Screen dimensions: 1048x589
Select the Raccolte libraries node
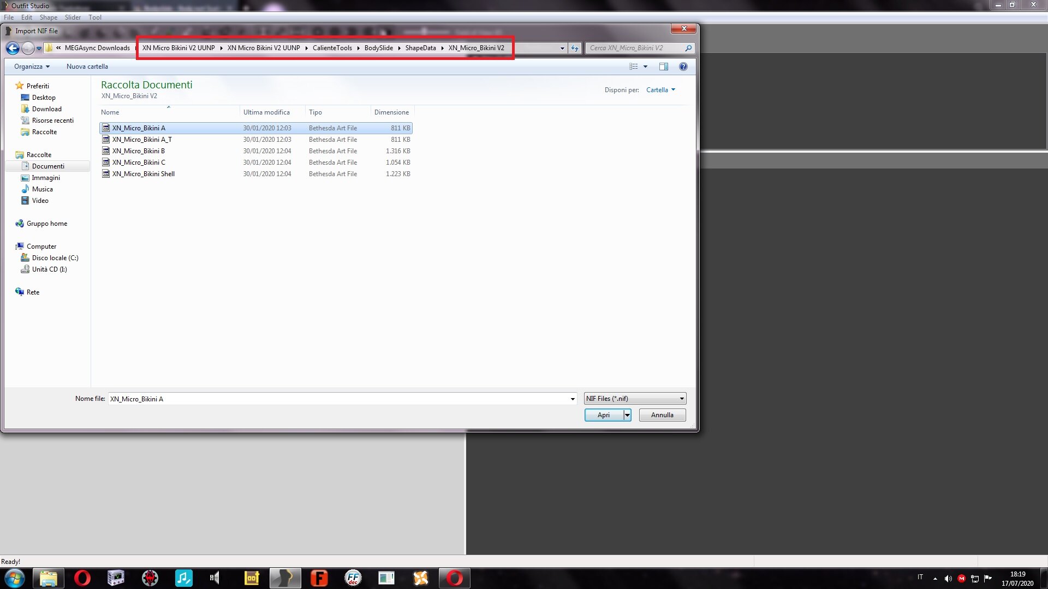point(34,155)
